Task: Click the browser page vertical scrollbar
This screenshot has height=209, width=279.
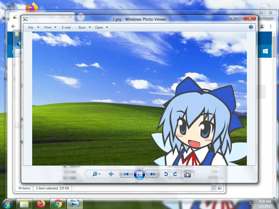Action: 274,47
